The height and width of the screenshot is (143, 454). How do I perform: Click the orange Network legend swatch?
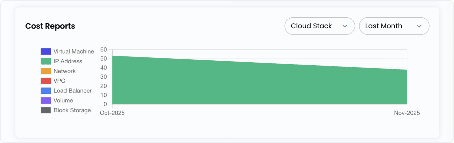(x=46, y=71)
